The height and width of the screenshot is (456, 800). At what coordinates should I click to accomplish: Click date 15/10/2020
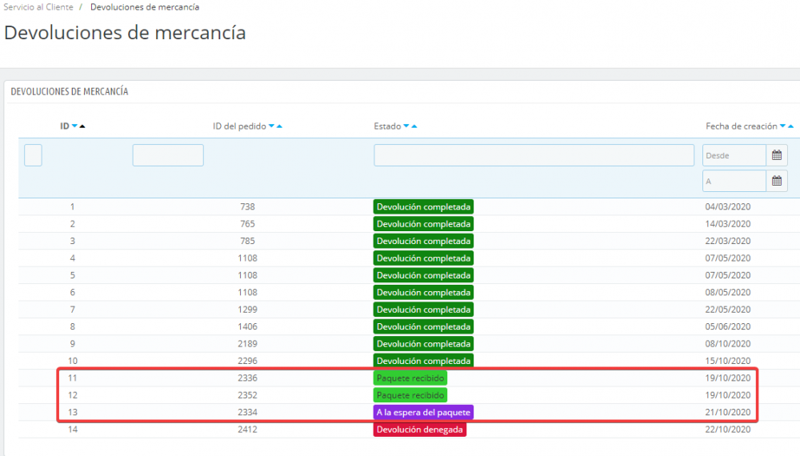pyautogui.click(x=727, y=361)
